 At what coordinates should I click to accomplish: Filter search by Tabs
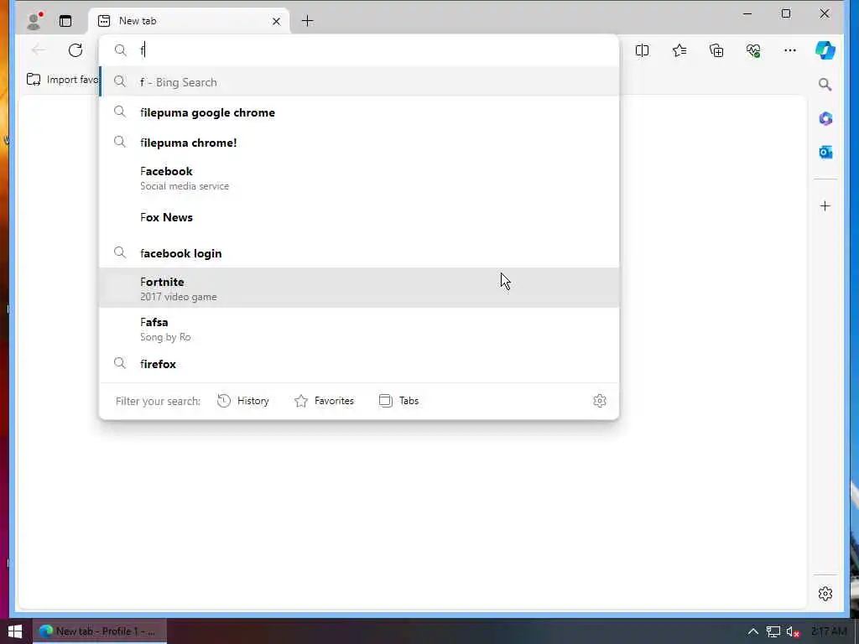tap(398, 401)
